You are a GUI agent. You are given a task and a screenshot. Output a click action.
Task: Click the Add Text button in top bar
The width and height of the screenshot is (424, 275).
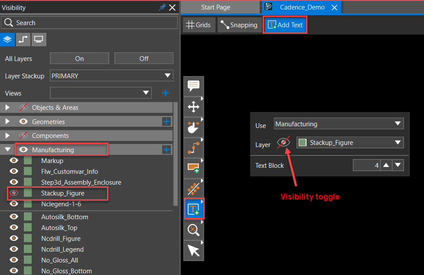tap(285, 25)
